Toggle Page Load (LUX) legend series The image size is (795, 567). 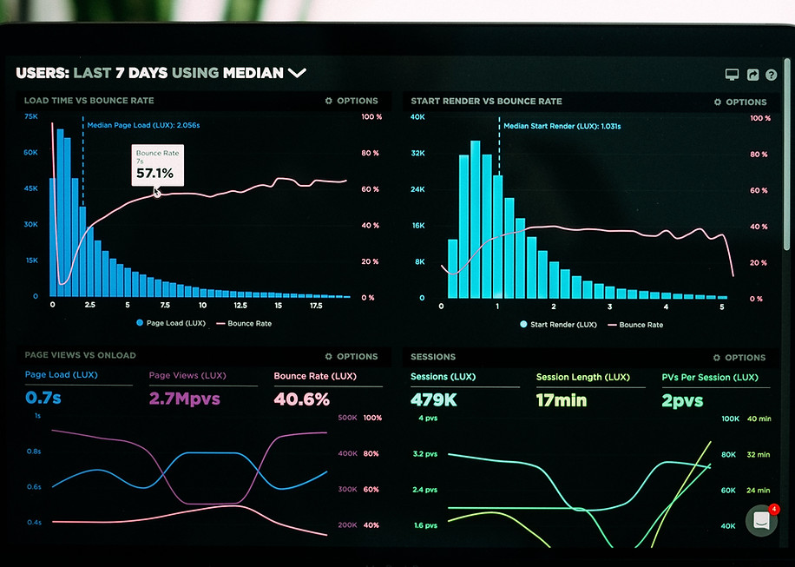[171, 323]
